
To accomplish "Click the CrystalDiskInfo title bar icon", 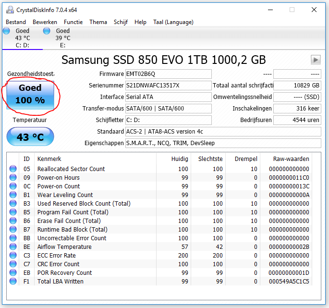I will [10, 10].
